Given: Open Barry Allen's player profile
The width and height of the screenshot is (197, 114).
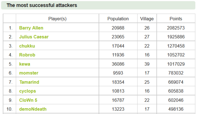Looking at the screenshot, I should pyautogui.click(x=31, y=28).
